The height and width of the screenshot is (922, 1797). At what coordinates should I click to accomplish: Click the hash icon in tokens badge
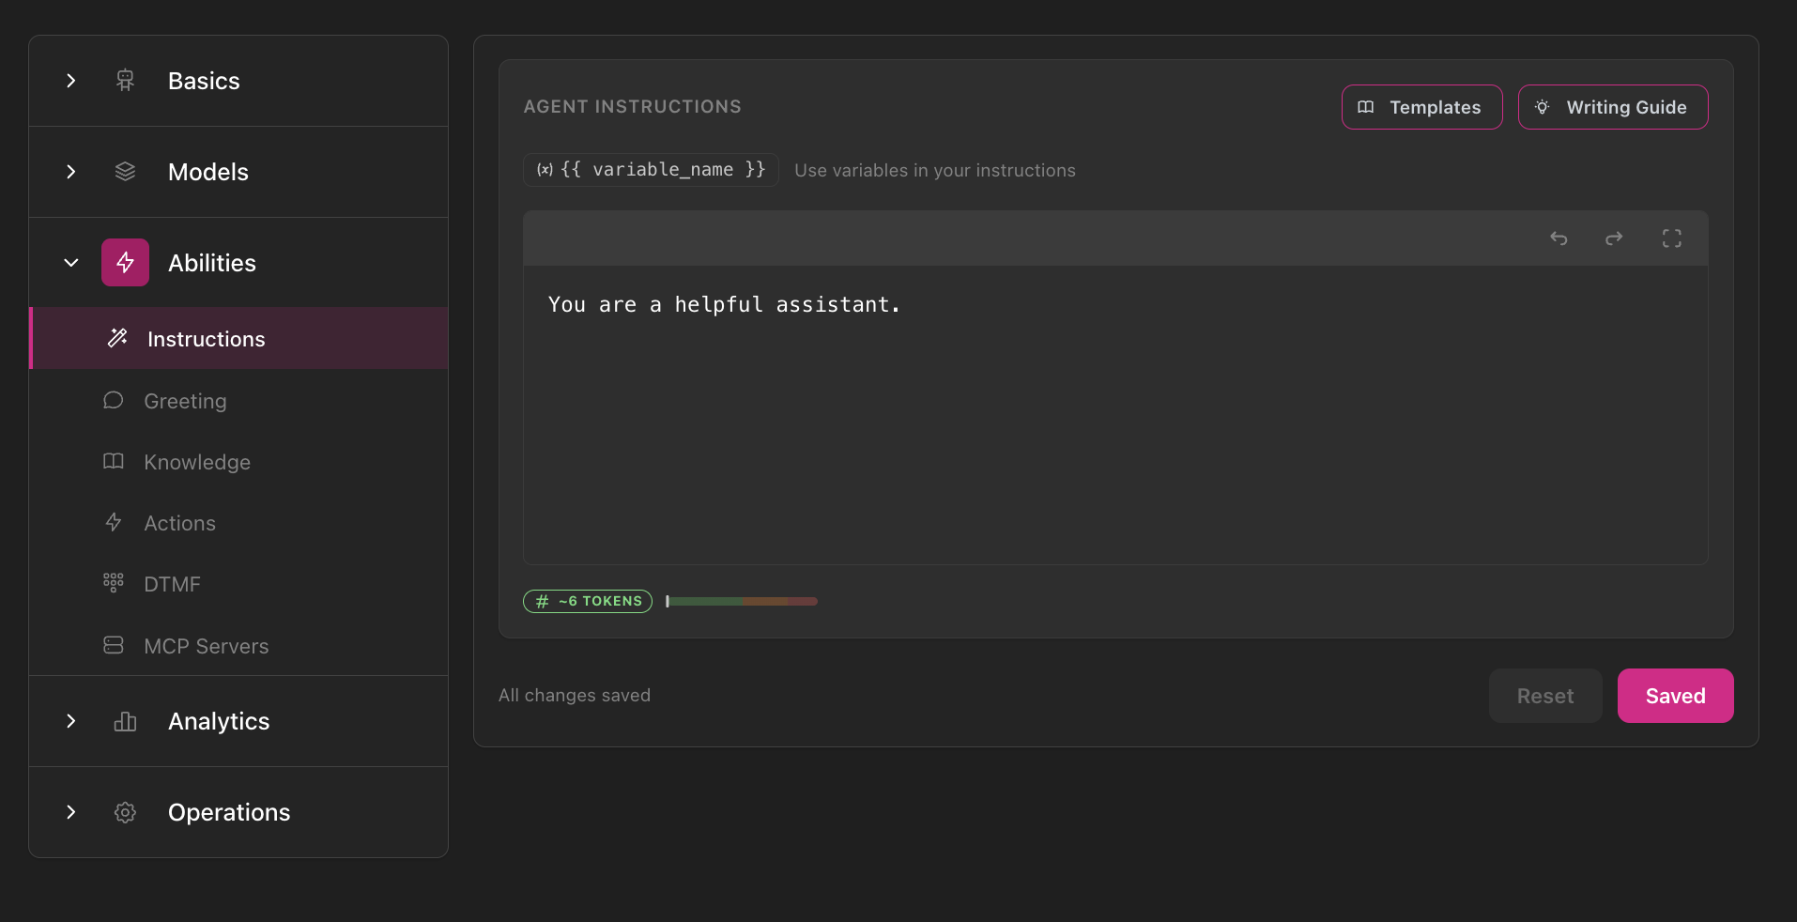pos(542,601)
